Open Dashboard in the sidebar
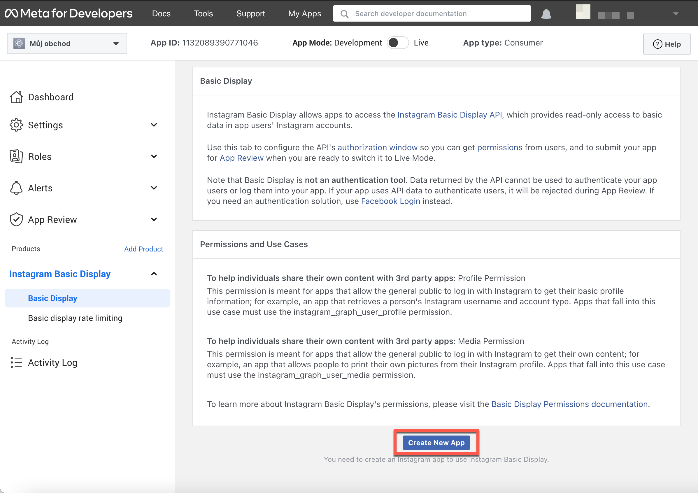The image size is (698, 493). (x=50, y=97)
